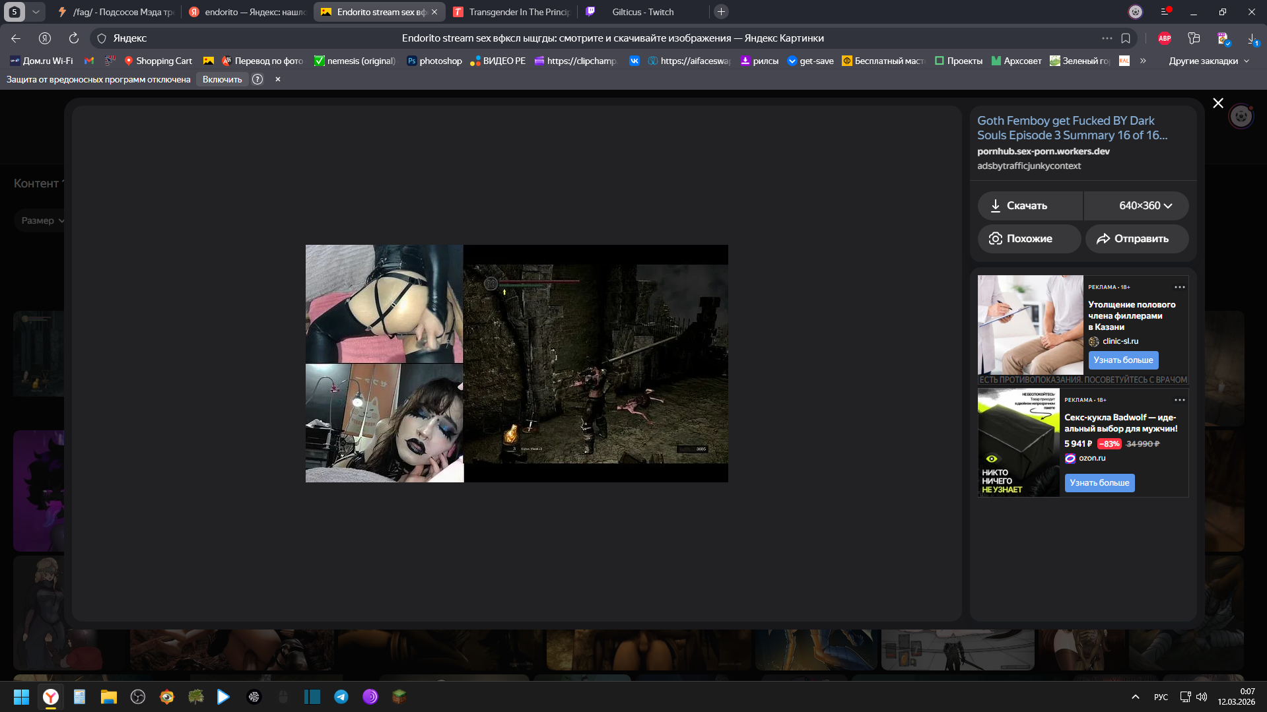Viewport: 1267px width, 712px height.
Task: Open the get-save bookmark
Action: pos(811,61)
